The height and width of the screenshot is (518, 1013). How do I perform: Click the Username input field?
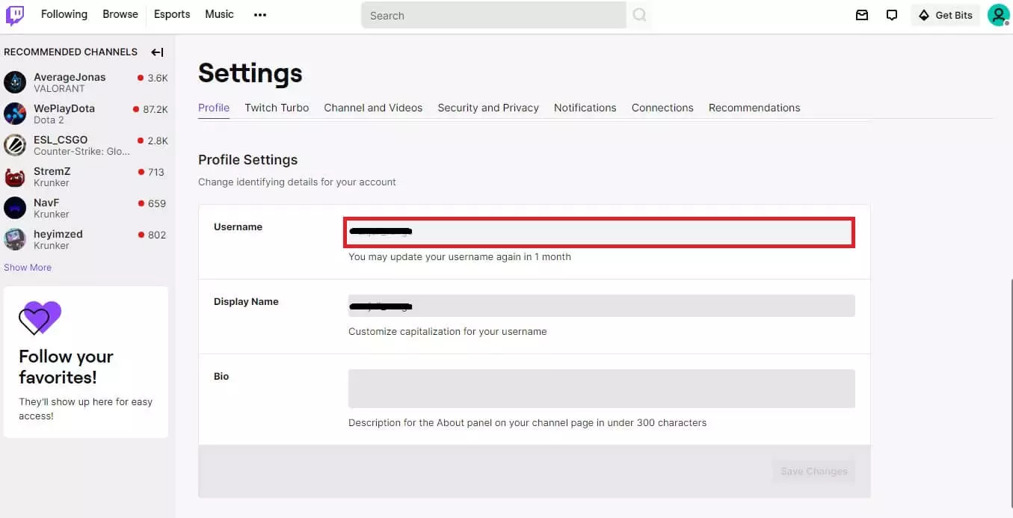[x=600, y=232]
